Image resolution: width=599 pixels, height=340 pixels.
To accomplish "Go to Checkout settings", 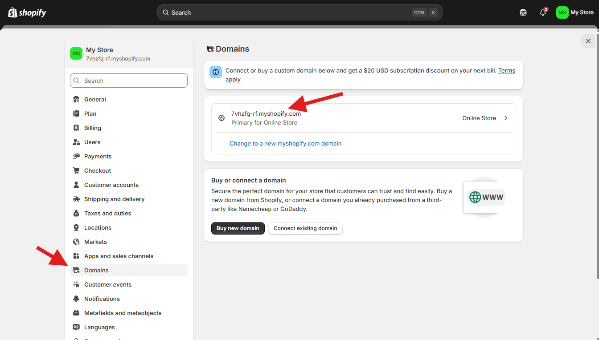I will [129, 170].
